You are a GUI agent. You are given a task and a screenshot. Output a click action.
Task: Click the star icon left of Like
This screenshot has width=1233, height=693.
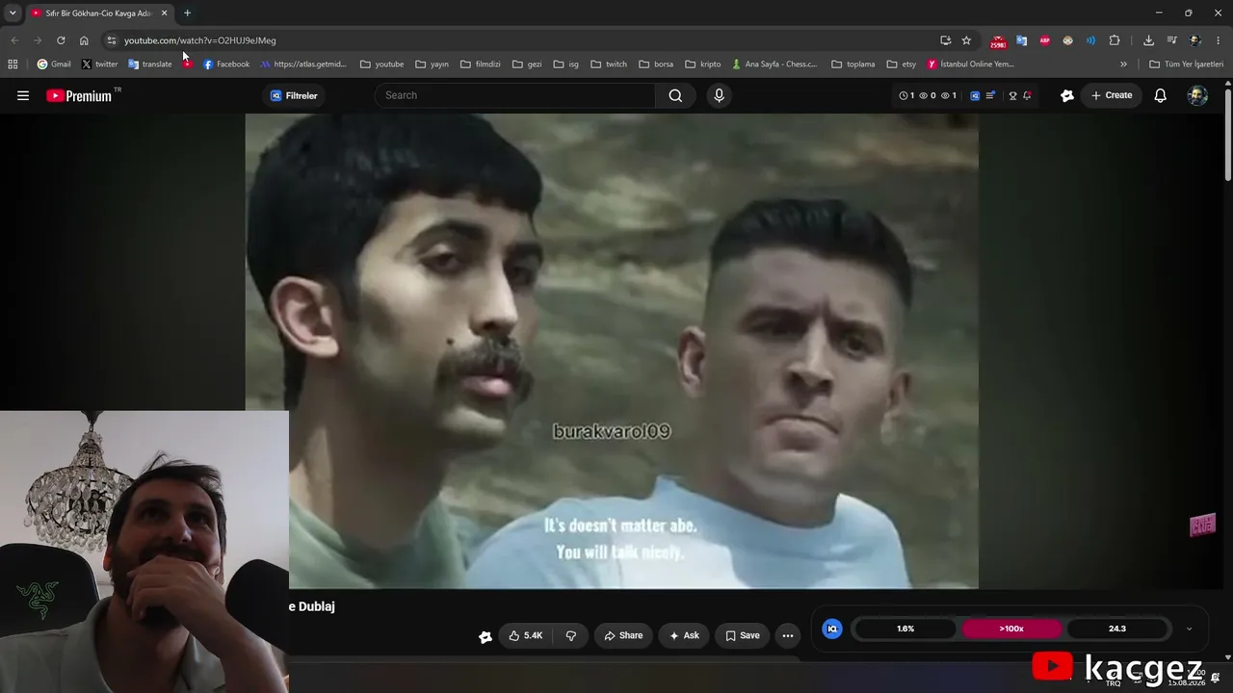(x=485, y=636)
